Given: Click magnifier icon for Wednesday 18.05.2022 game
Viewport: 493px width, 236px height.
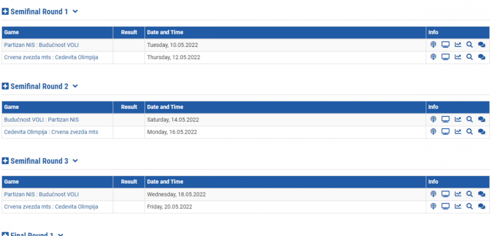Looking at the screenshot, I should [x=469, y=194].
